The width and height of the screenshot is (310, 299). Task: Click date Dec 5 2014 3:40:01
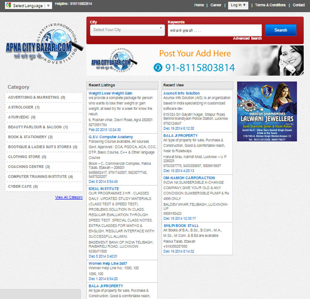[x=103, y=256]
